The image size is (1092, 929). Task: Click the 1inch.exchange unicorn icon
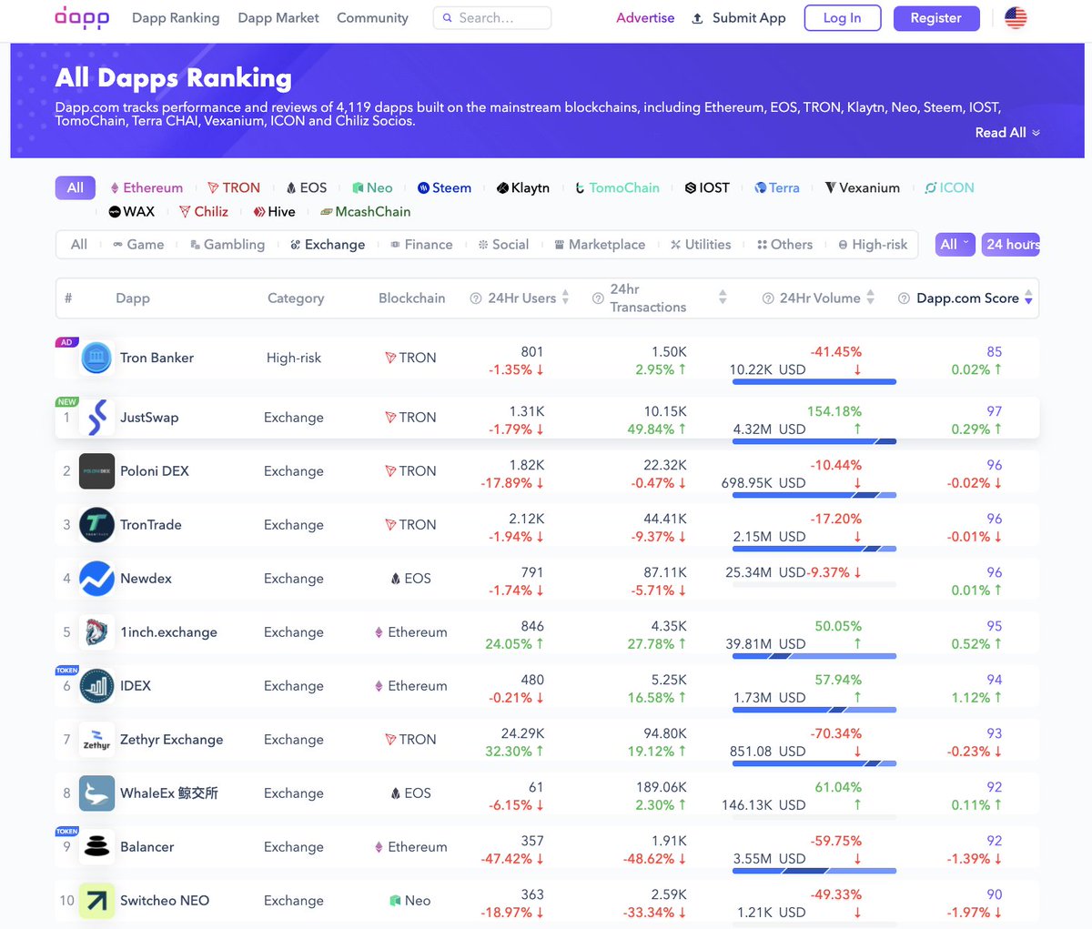pos(96,632)
